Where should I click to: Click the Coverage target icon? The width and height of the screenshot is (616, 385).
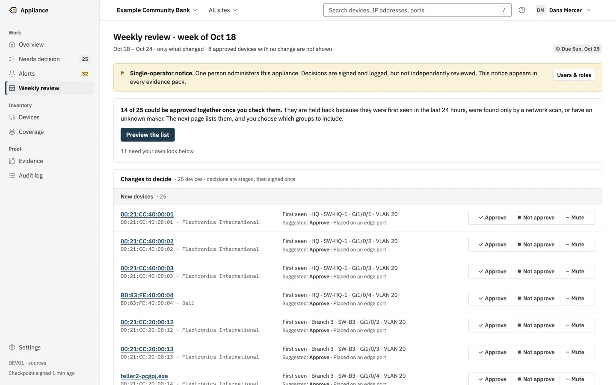point(12,132)
